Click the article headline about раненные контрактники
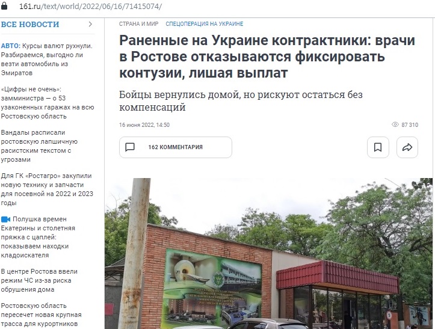Screen dimensions: 435x329 point(267,57)
